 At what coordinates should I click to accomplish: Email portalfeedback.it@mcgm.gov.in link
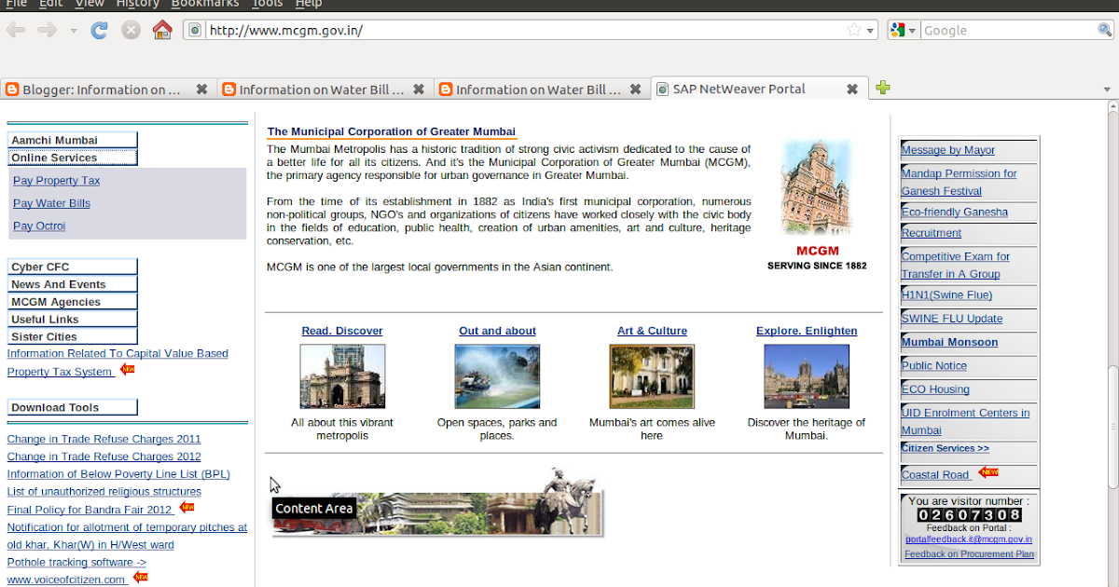point(969,539)
